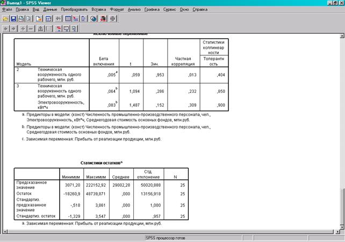Click the tolerance cell with value ,404

(x=221, y=75)
